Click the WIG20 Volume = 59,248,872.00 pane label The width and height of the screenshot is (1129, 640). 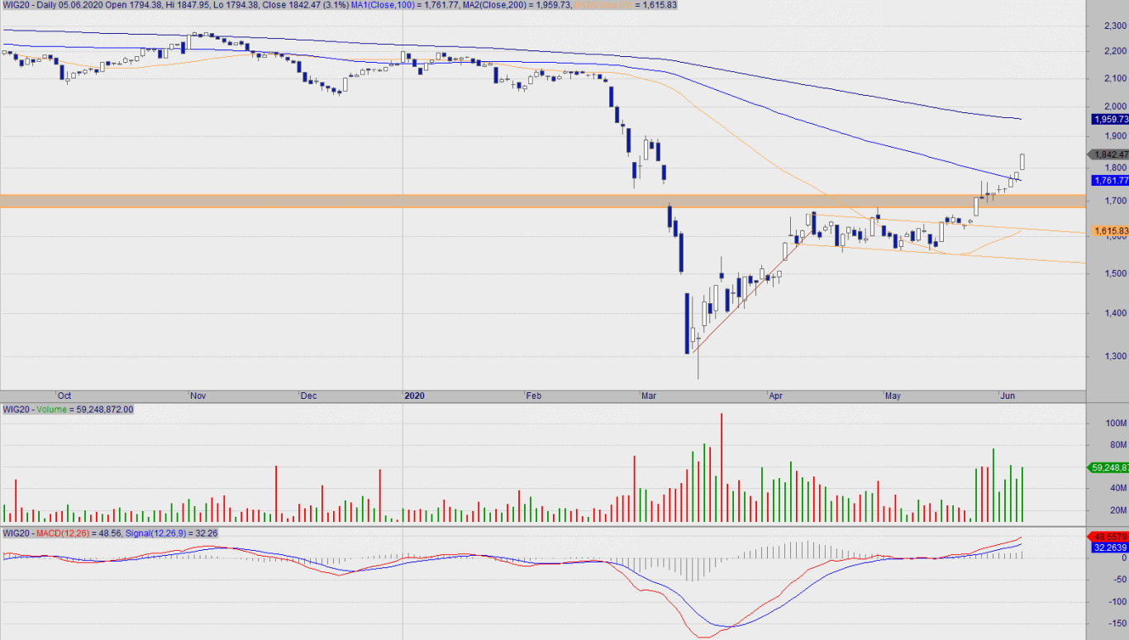coord(68,409)
